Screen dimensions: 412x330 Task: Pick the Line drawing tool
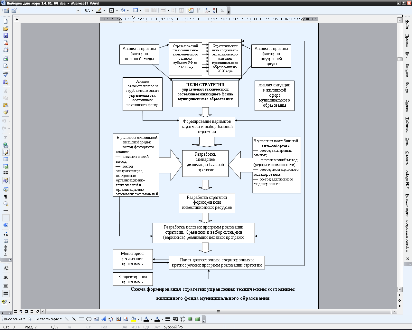(66, 319)
